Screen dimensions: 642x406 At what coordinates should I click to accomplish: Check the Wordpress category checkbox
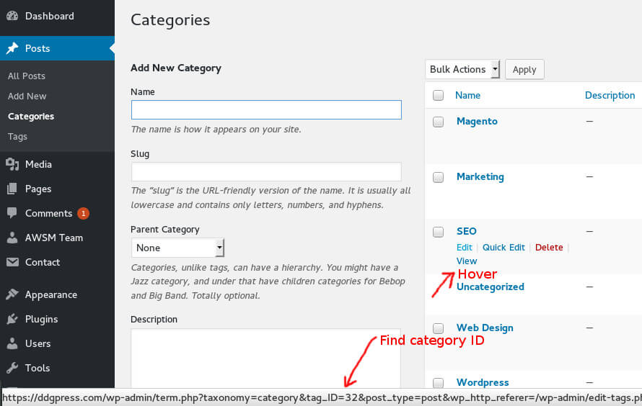coord(438,383)
